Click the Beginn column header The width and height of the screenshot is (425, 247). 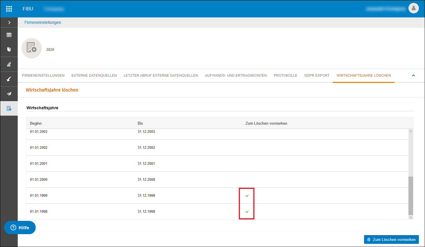(x=36, y=123)
